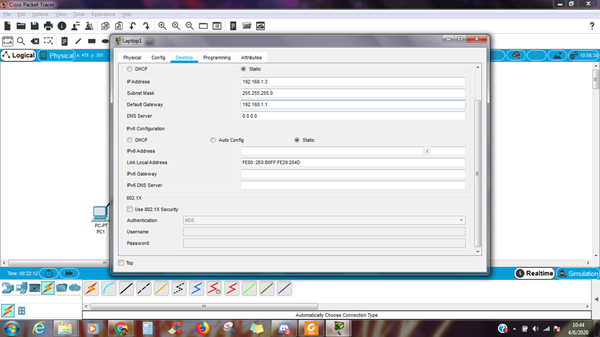Open network information circle-i icon

pyautogui.click(x=62, y=26)
